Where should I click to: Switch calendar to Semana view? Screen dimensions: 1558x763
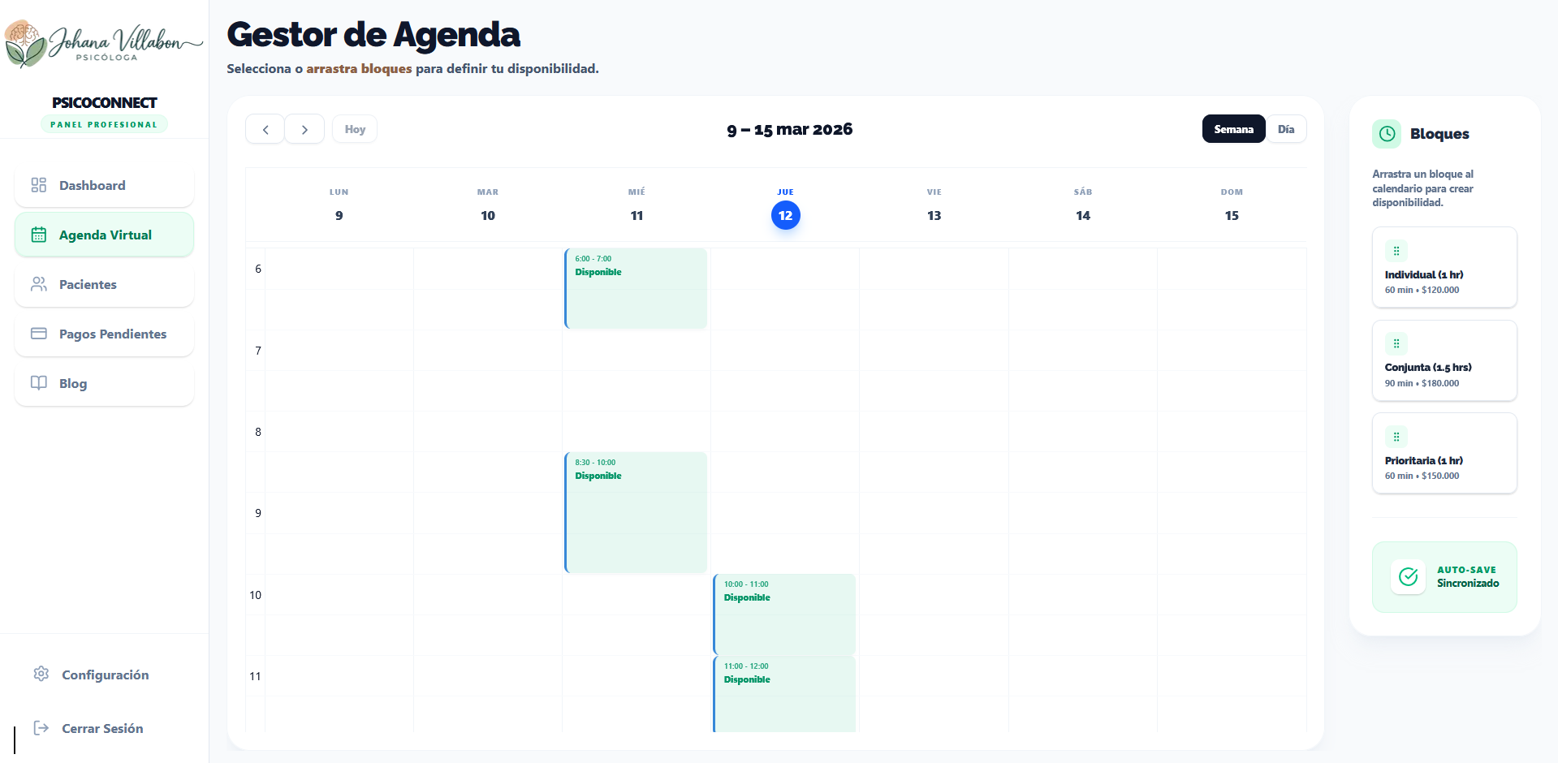[1233, 129]
